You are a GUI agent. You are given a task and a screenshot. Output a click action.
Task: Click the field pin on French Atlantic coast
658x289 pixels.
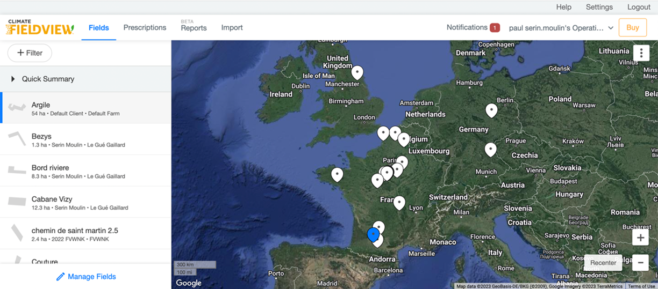pyautogui.click(x=337, y=175)
